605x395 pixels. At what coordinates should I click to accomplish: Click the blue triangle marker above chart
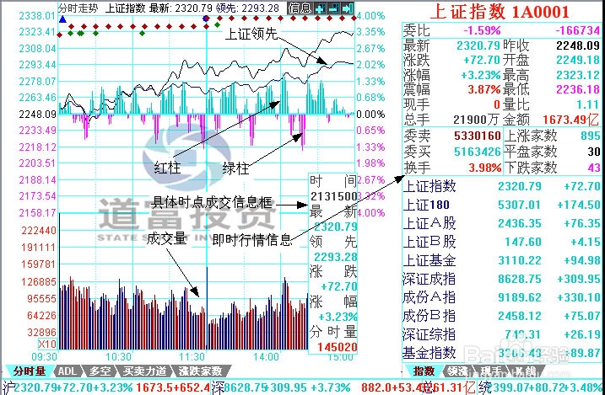pos(63,19)
